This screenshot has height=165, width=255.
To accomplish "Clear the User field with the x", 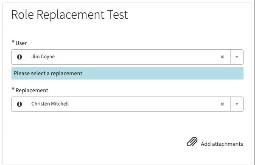I will click(222, 57).
